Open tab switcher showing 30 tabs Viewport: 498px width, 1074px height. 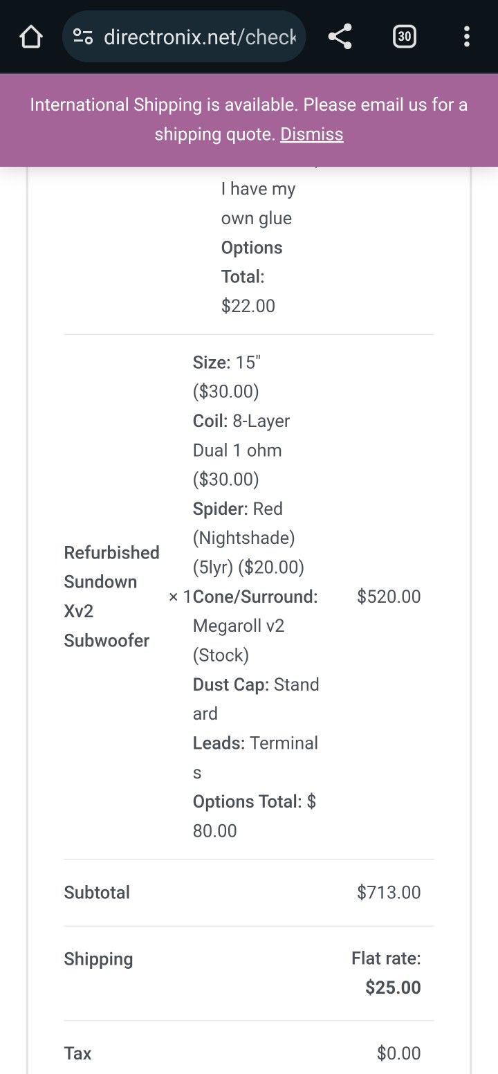coord(404,37)
